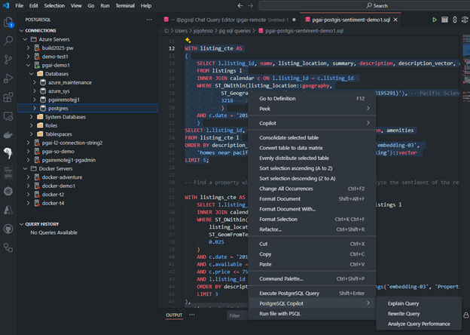Open the Extensions view icon
The height and width of the screenshot is (335, 470).
click(x=9, y=97)
